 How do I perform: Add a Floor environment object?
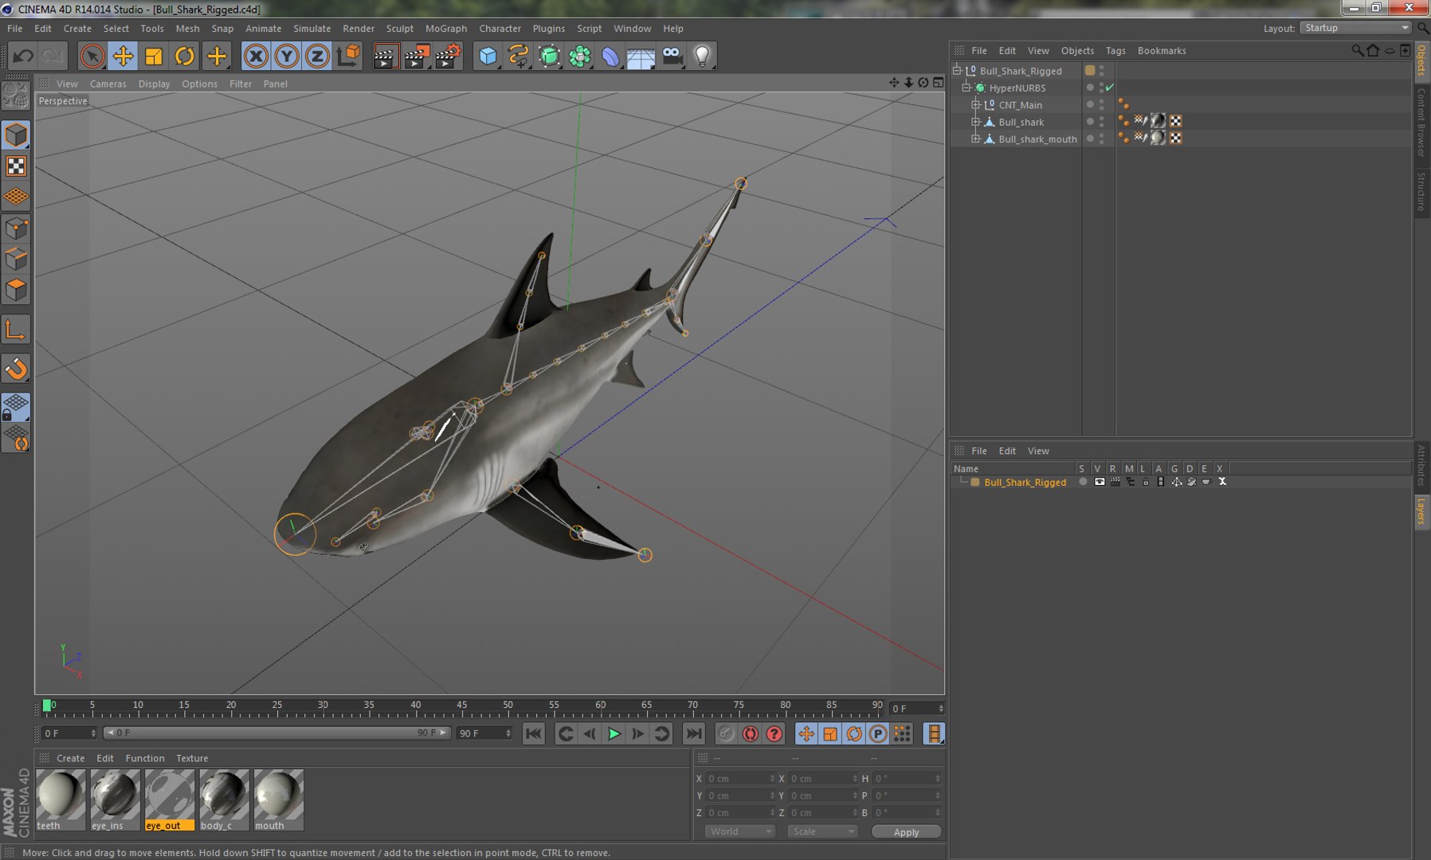click(x=641, y=56)
